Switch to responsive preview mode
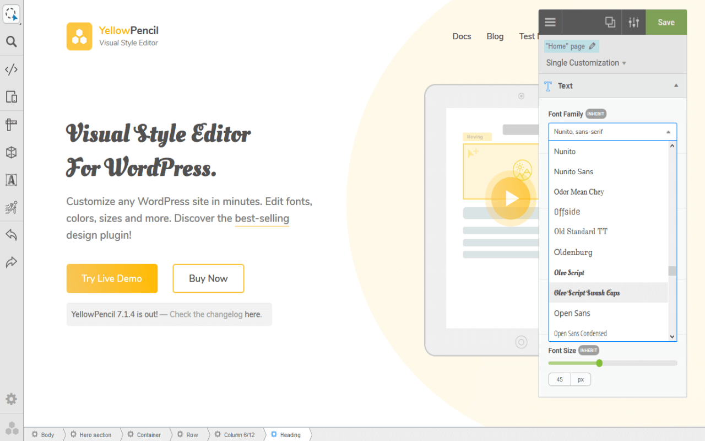Screen dimensions: 705x441 tap(11, 96)
